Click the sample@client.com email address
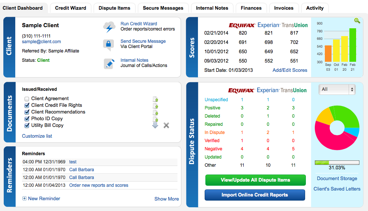Screen dimensions: 368x211 (x=41, y=42)
